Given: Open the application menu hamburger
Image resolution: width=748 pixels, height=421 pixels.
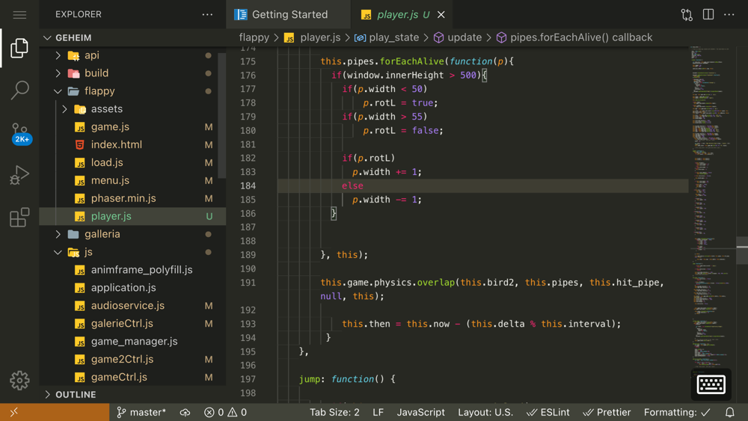Looking at the screenshot, I should (x=19, y=15).
